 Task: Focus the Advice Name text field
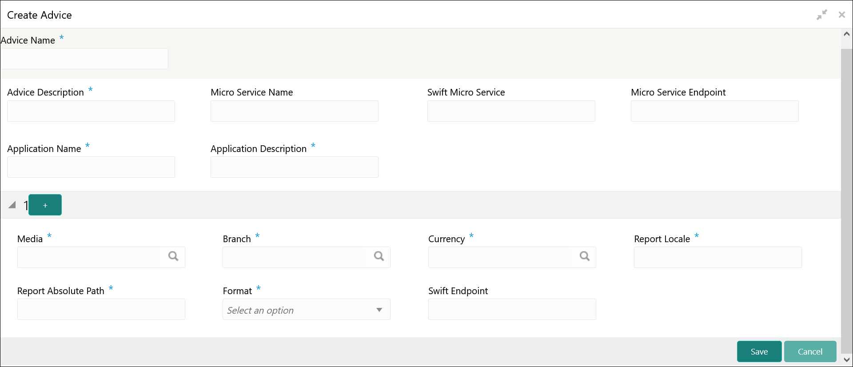coord(84,59)
